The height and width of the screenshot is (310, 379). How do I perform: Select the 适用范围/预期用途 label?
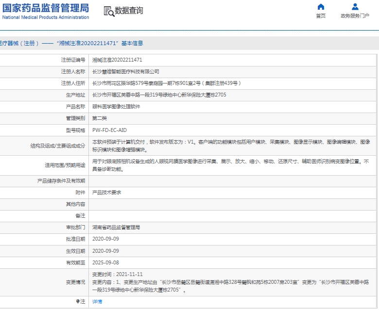[65, 165]
